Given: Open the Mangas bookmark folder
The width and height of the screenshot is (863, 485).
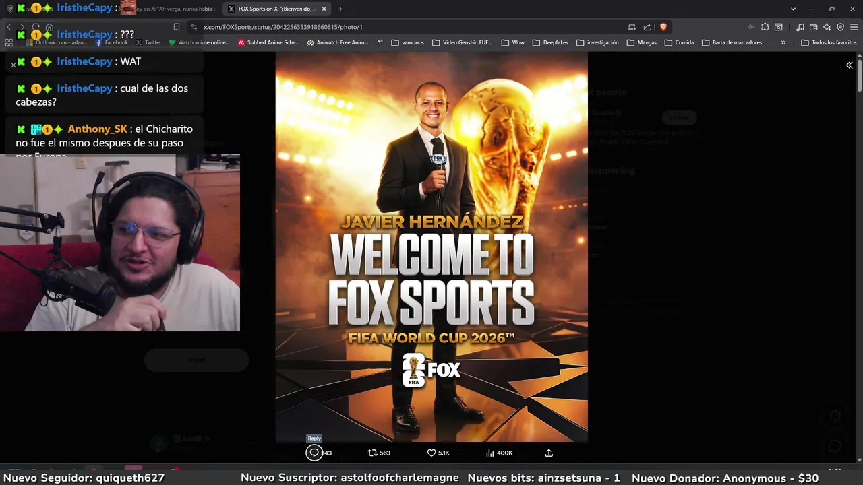Looking at the screenshot, I should click(642, 42).
